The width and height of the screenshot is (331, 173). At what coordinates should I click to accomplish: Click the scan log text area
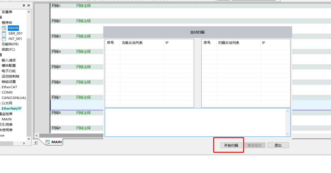(195, 122)
